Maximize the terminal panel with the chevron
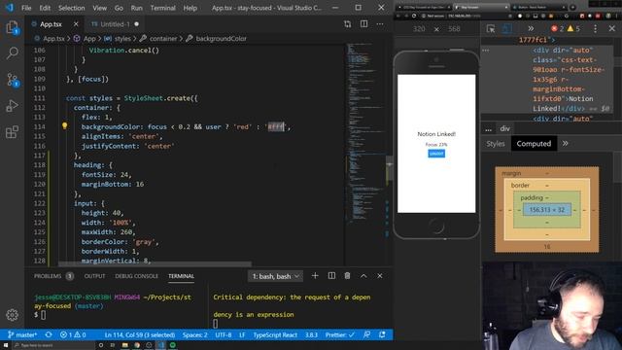This screenshot has height=350, width=622. point(363,276)
